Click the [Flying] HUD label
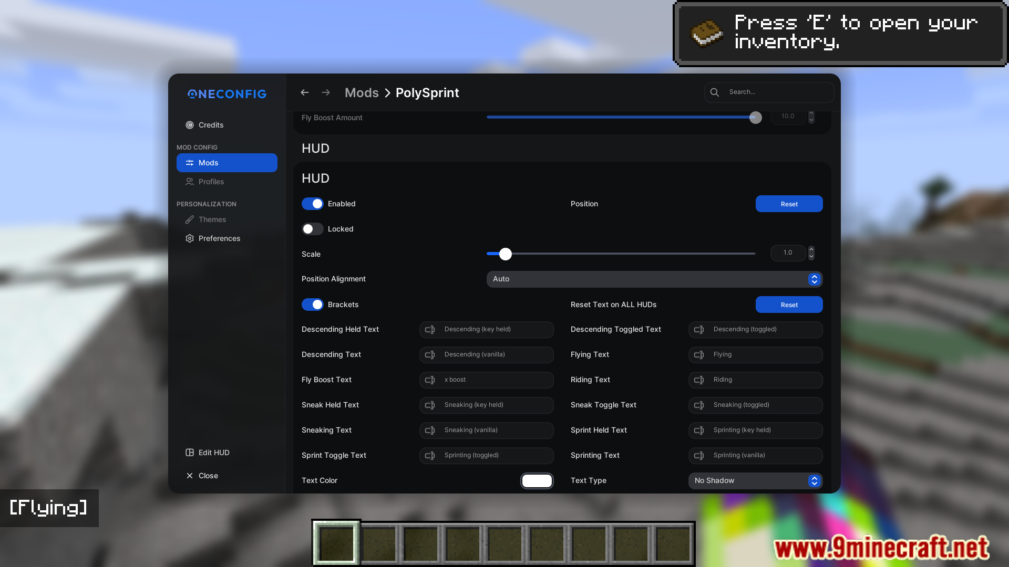Image resolution: width=1009 pixels, height=567 pixels. click(49, 508)
